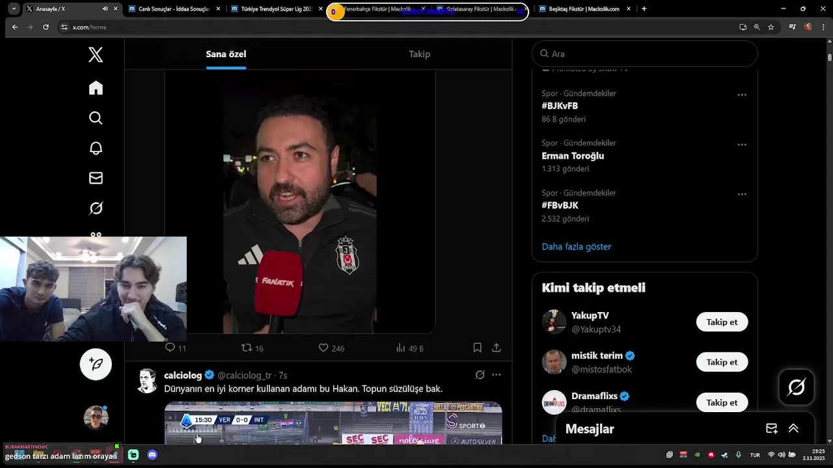Switch to the Sana özel tab
Image resolution: width=833 pixels, height=468 pixels.
[x=226, y=54]
